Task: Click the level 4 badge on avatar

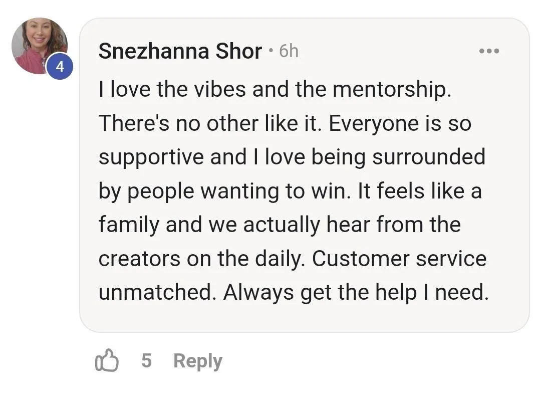Action: tap(60, 66)
